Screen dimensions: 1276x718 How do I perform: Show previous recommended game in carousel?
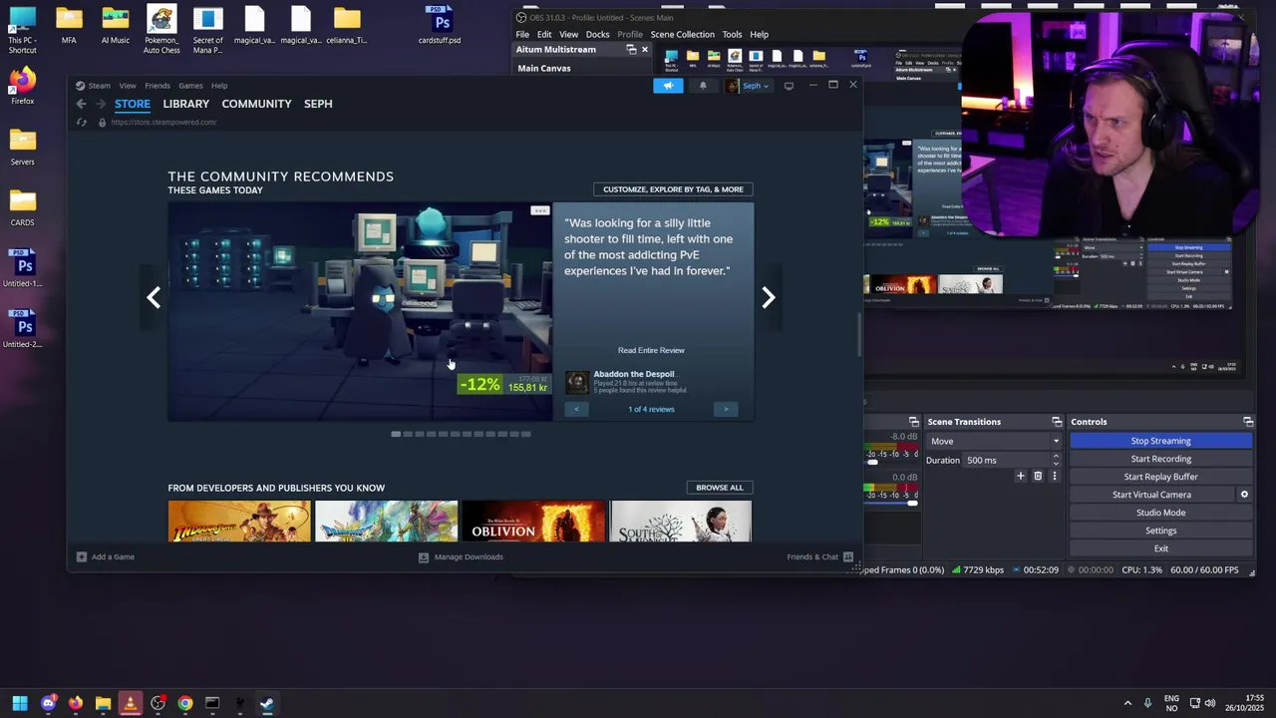(x=154, y=297)
